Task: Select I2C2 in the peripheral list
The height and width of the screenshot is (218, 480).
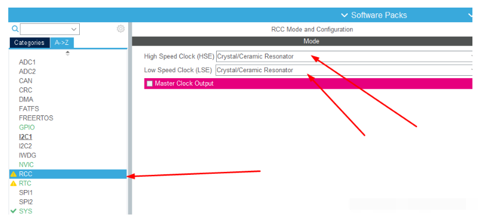Action: [x=26, y=146]
